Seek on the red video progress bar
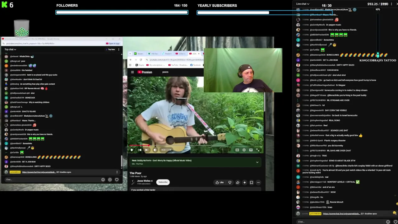Screen dimensions: 398x224 click(196, 145)
